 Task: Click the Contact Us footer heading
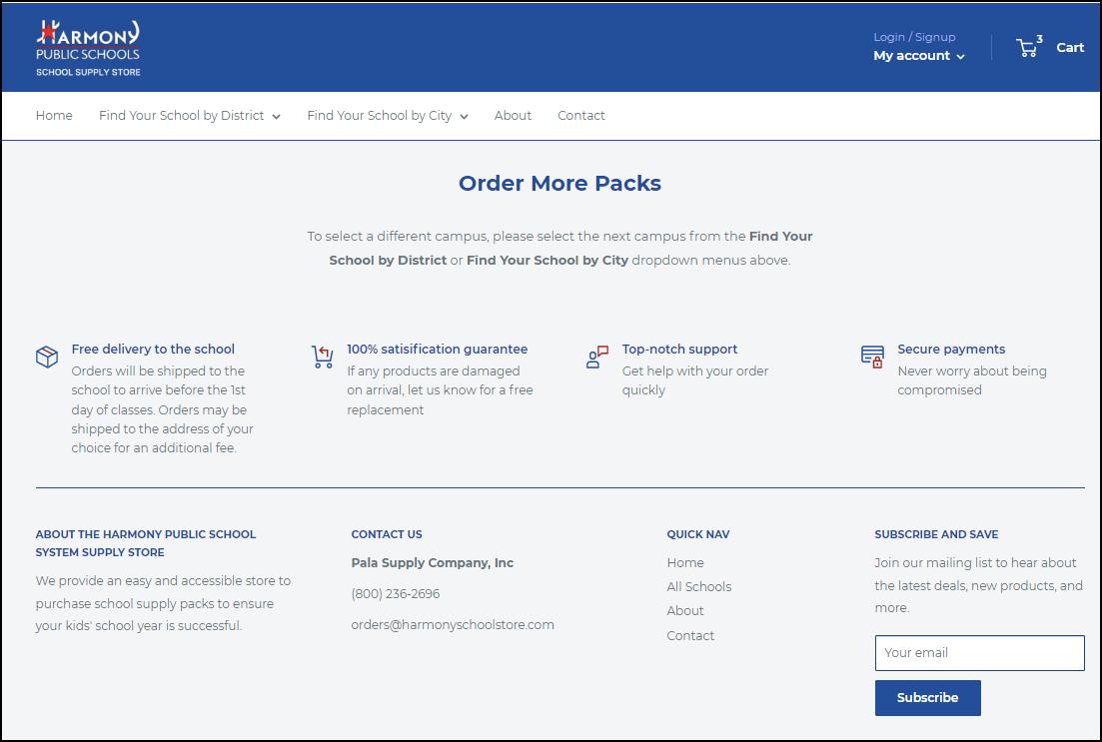pos(387,534)
